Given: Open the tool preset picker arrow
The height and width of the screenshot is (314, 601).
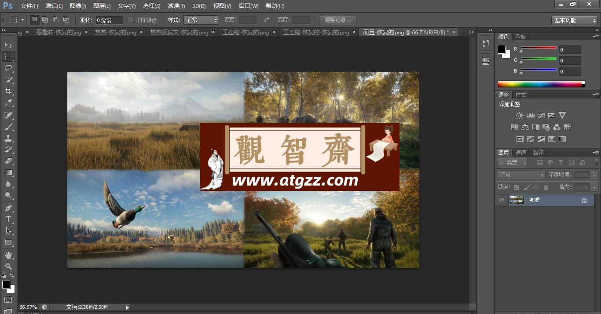Looking at the screenshot, I should click(22, 20).
